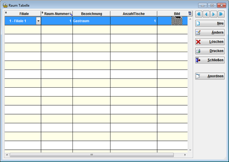This screenshot has height=162, width=229.
Task: Click the Drucken button
Action: (x=210, y=51)
